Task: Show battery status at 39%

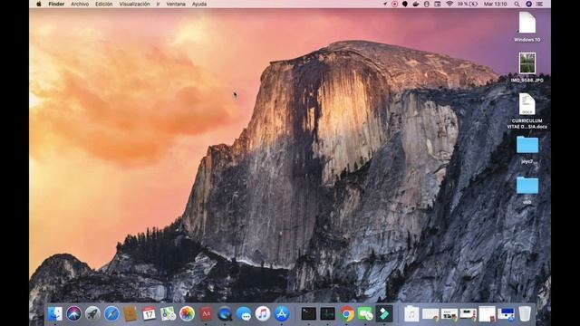Action: 468,4
